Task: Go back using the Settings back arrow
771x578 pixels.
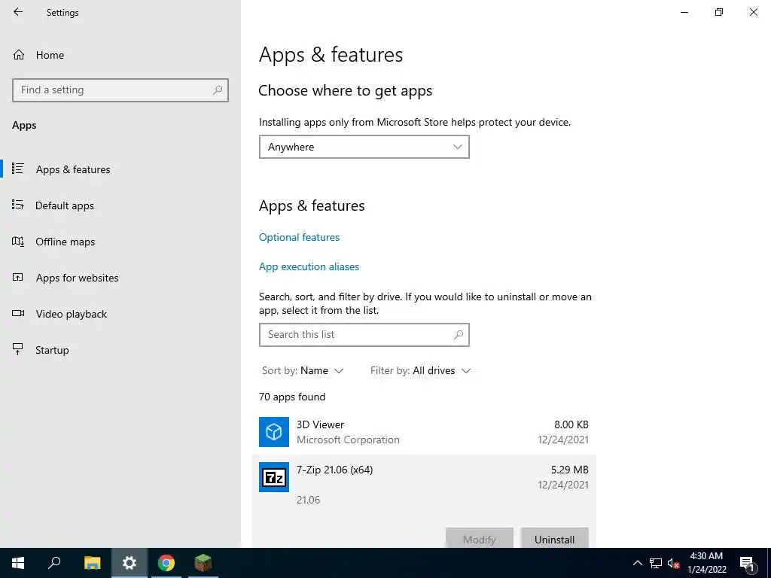Action: pos(18,12)
